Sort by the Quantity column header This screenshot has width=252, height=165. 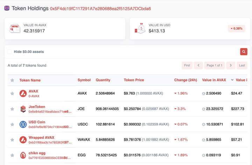tap(103, 80)
